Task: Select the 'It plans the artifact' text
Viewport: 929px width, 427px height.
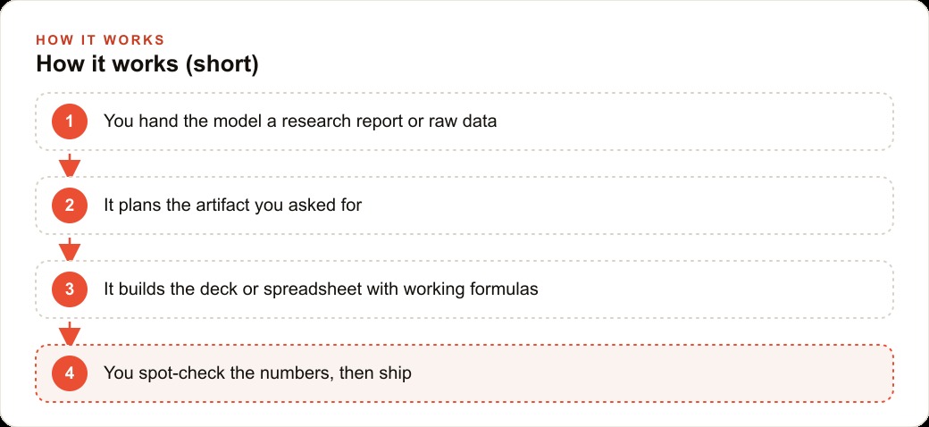Action: (233, 205)
